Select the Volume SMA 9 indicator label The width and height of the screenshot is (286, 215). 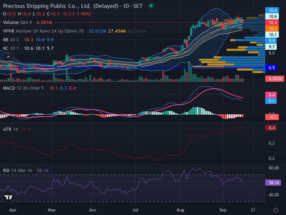pos(17,23)
